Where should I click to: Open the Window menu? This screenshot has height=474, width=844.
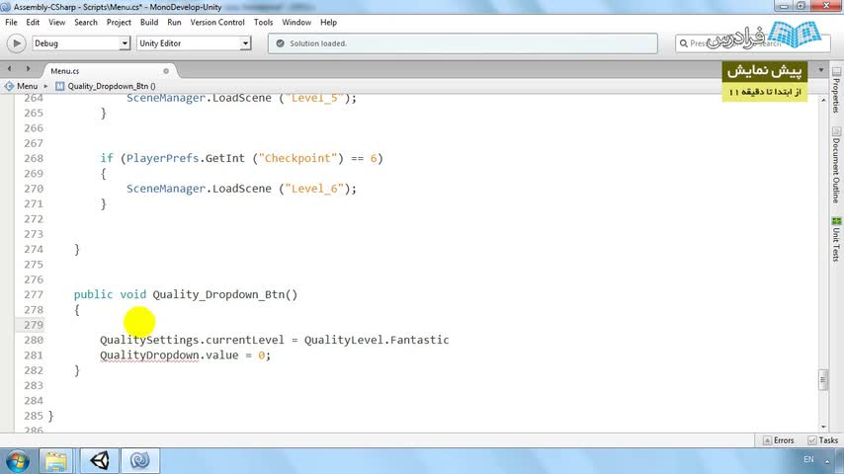pyautogui.click(x=296, y=23)
